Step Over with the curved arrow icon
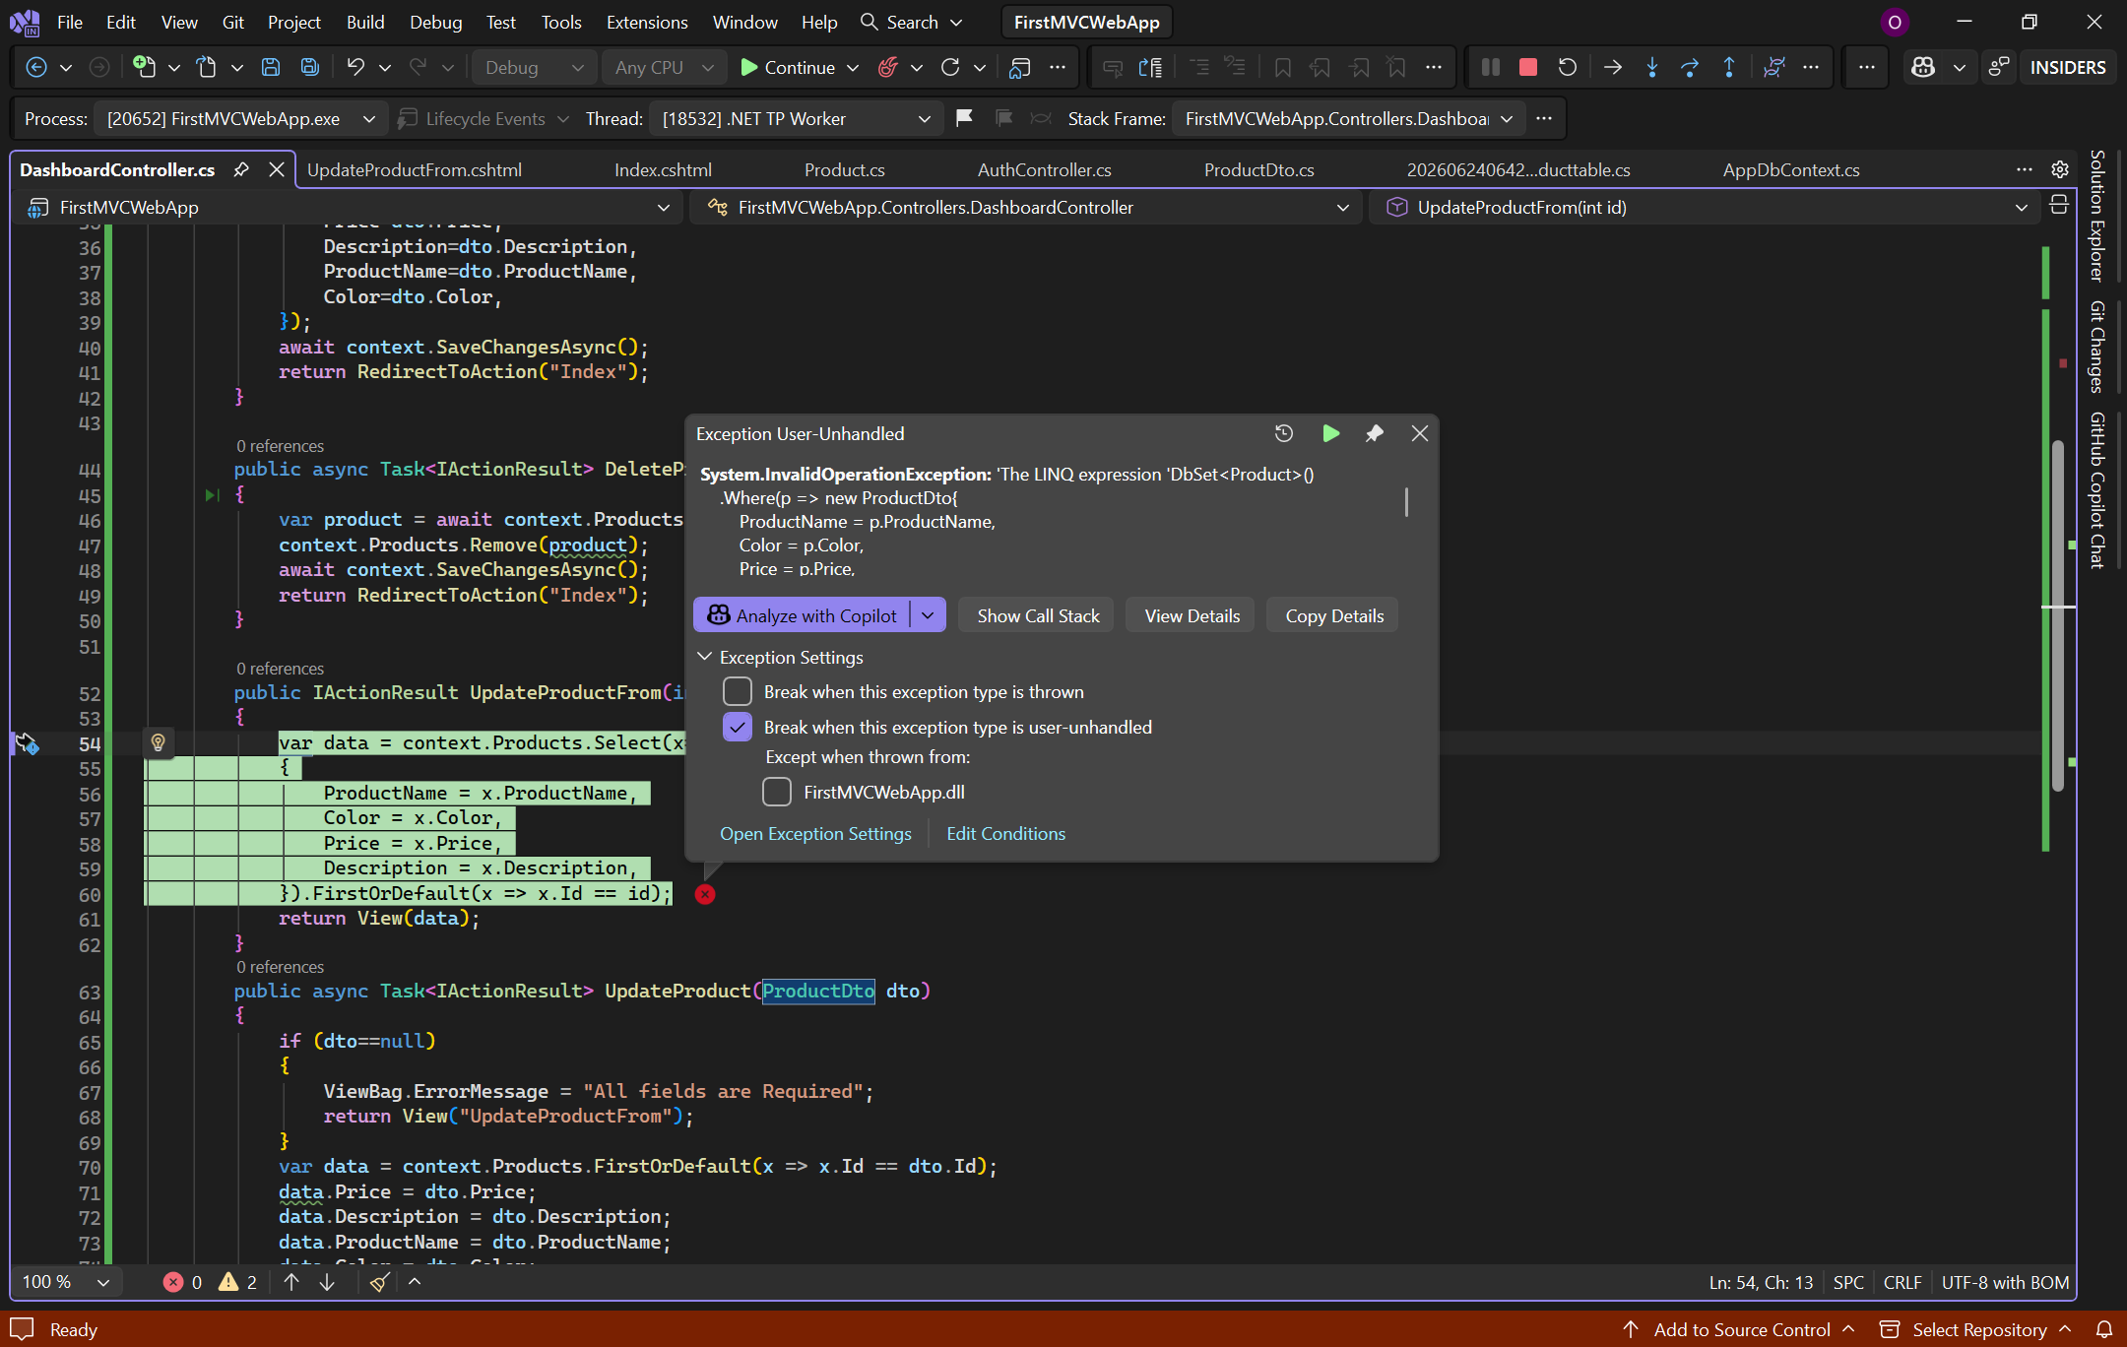Viewport: 2127px width, 1347px height. point(1690,67)
